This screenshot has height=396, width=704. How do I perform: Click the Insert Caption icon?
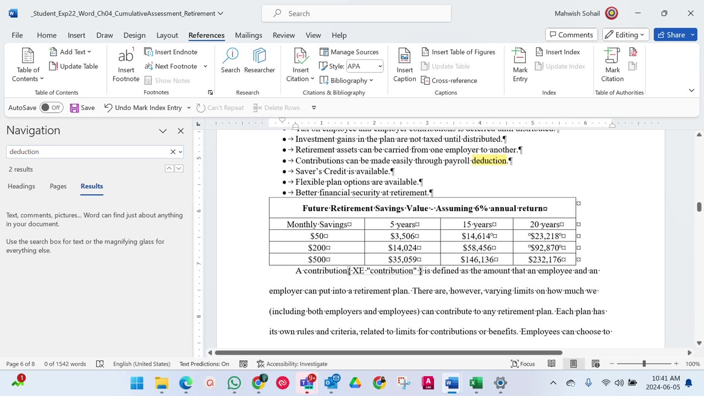coord(404,65)
